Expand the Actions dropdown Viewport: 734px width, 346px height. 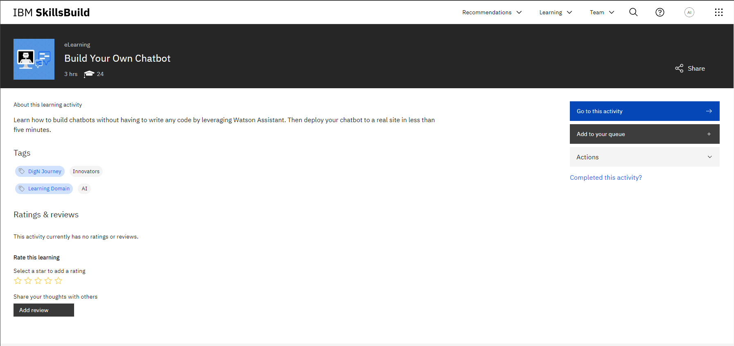point(645,157)
